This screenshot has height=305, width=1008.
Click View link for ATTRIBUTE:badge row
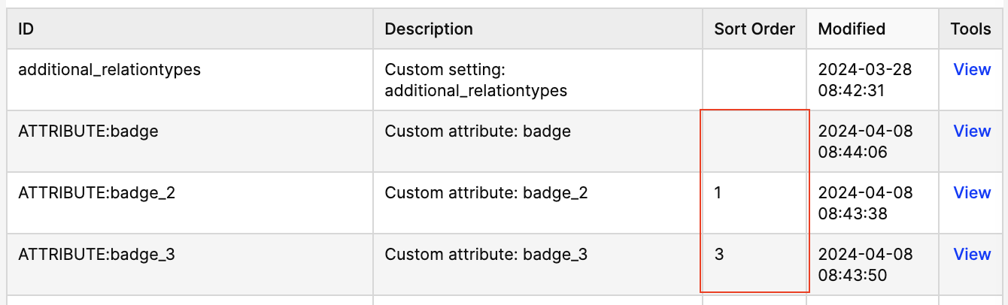tap(972, 131)
